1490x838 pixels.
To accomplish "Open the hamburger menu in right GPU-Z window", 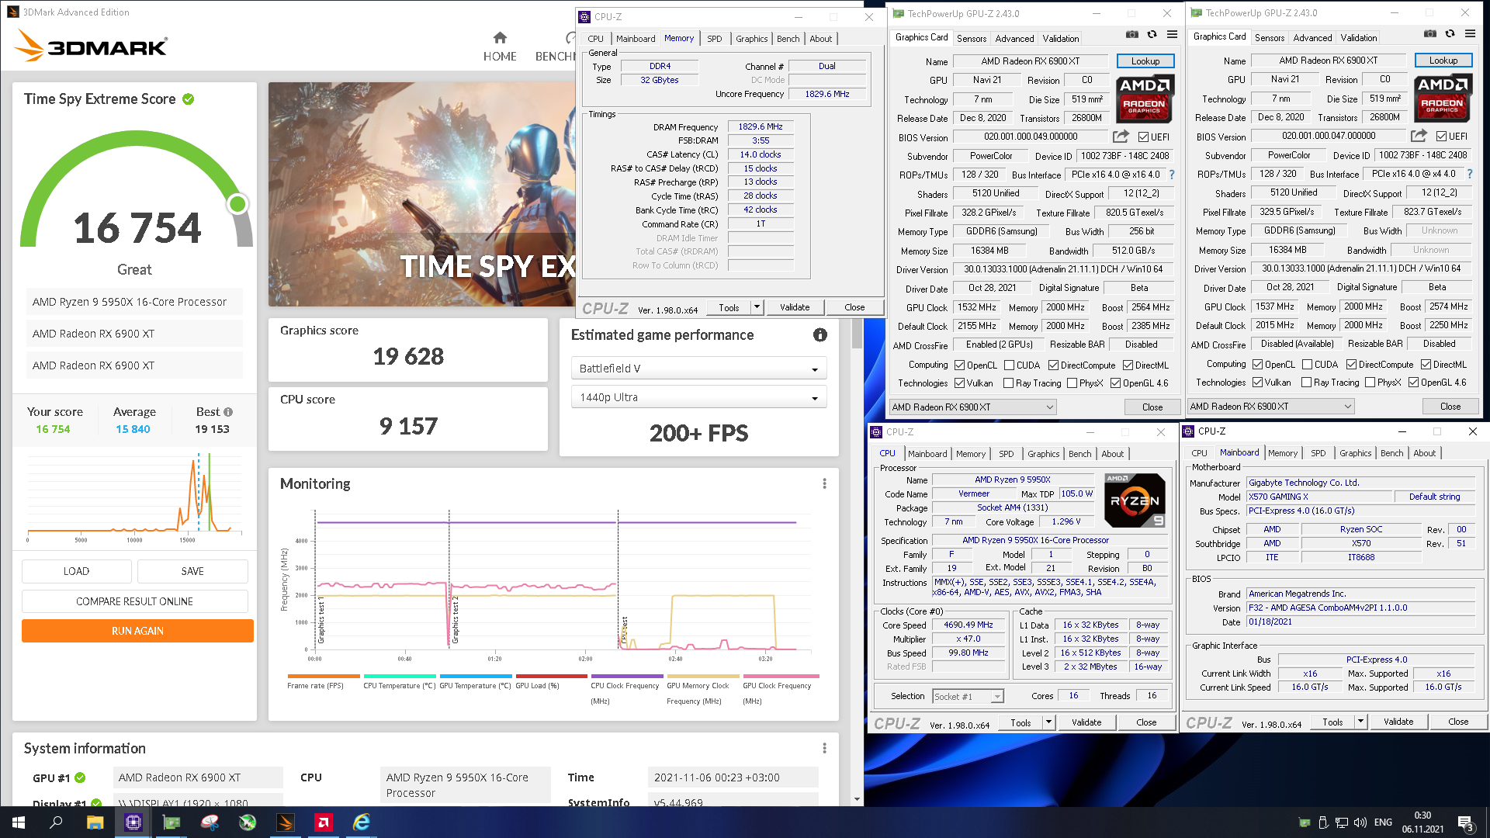I will (1471, 33).
